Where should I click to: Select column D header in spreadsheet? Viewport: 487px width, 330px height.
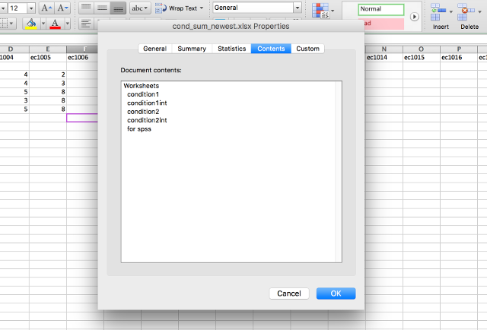click(x=11, y=49)
